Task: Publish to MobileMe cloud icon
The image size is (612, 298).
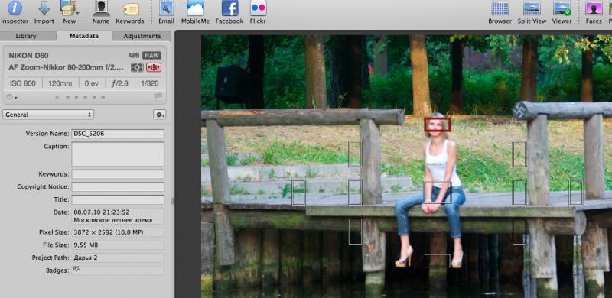Action: 196,8
